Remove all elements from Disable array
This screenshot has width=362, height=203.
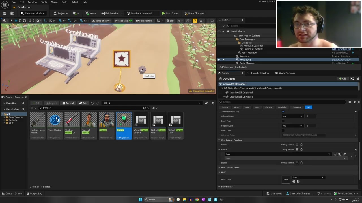tap(301, 145)
